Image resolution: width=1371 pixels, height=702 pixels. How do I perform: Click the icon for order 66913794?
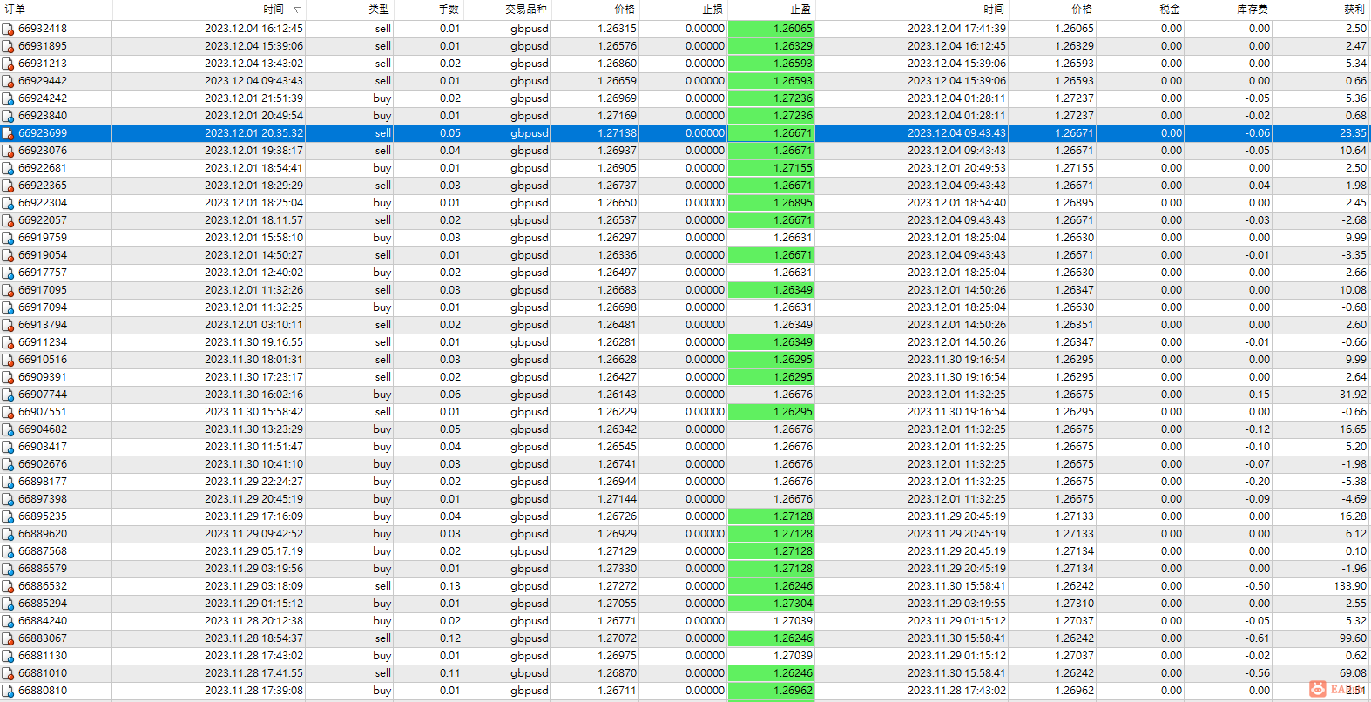(x=8, y=325)
